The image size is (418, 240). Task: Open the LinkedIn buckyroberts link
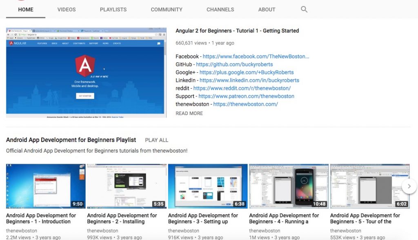click(x=249, y=80)
